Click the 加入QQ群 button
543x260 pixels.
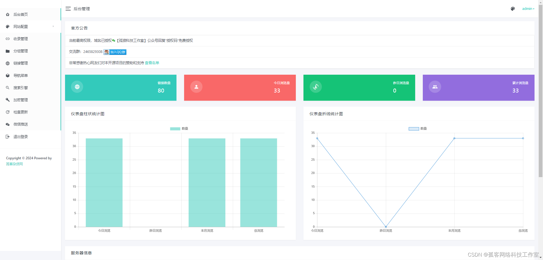115,52
